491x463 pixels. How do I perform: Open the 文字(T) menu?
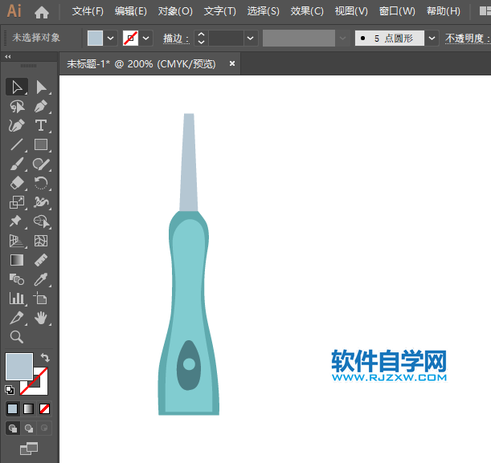click(x=220, y=11)
